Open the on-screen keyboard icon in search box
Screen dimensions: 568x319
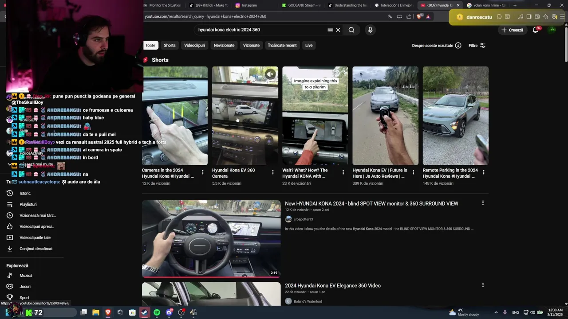click(x=330, y=30)
